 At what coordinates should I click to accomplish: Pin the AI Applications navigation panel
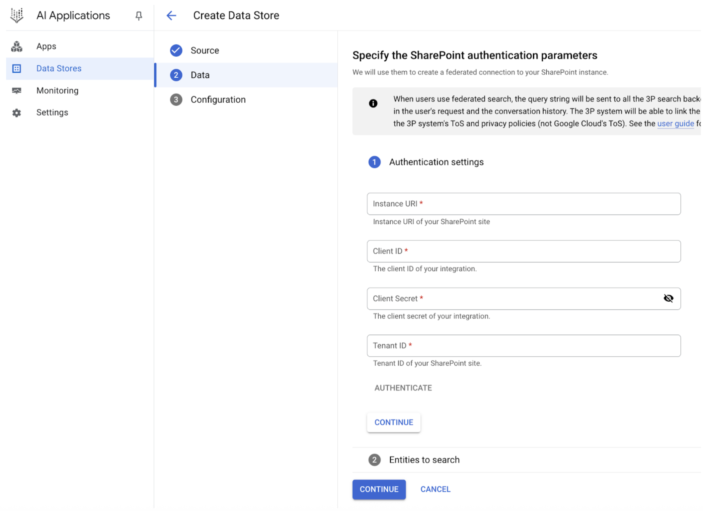point(139,16)
